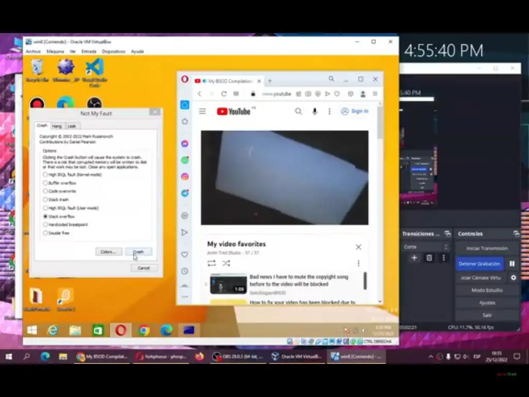Open virtual camera settings gear in OBS
The width and height of the screenshot is (529, 397).
coord(513,278)
